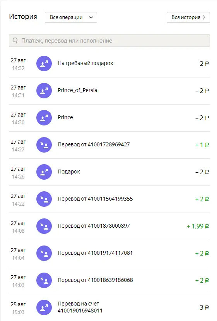Click arrow chevron on Вся история button
The height and width of the screenshot is (321, 217).
[x=204, y=17]
